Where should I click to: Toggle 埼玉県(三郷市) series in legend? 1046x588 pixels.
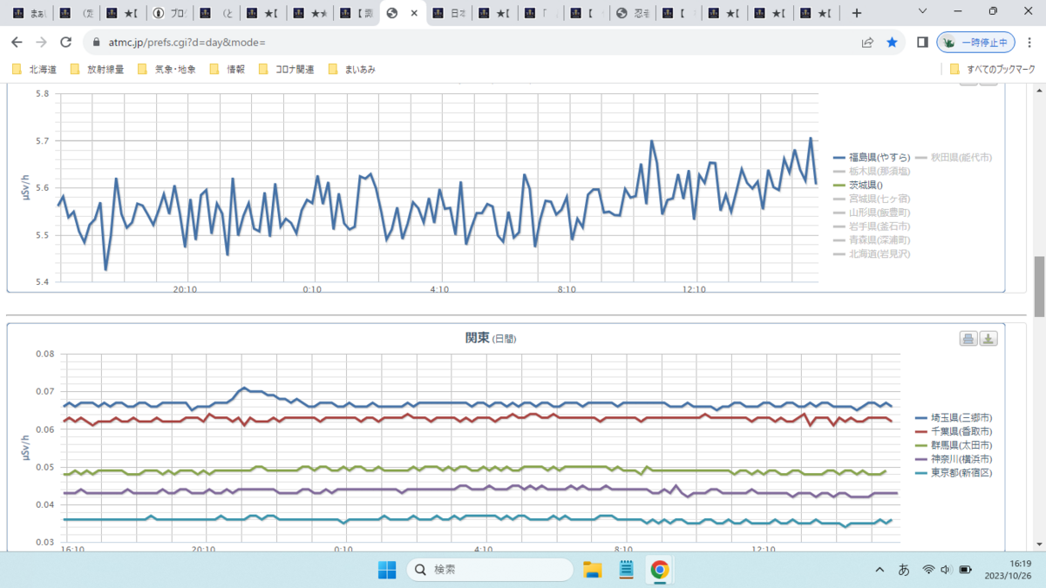pos(954,418)
